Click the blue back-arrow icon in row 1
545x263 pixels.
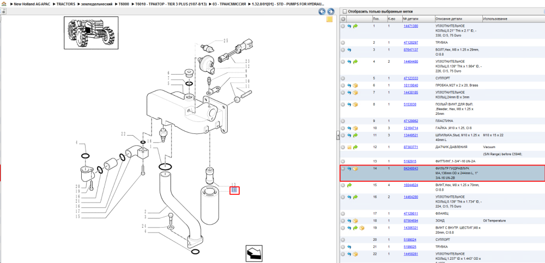(x=349, y=26)
